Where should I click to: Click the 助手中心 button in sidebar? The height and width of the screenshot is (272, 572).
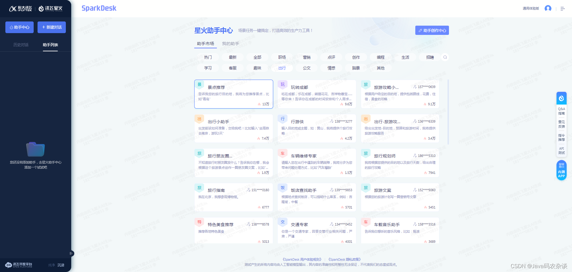pyautogui.click(x=19, y=27)
